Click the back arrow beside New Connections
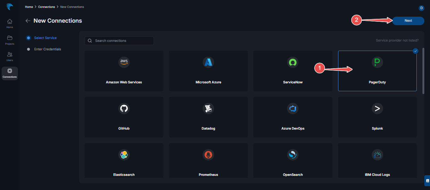 tap(28, 20)
